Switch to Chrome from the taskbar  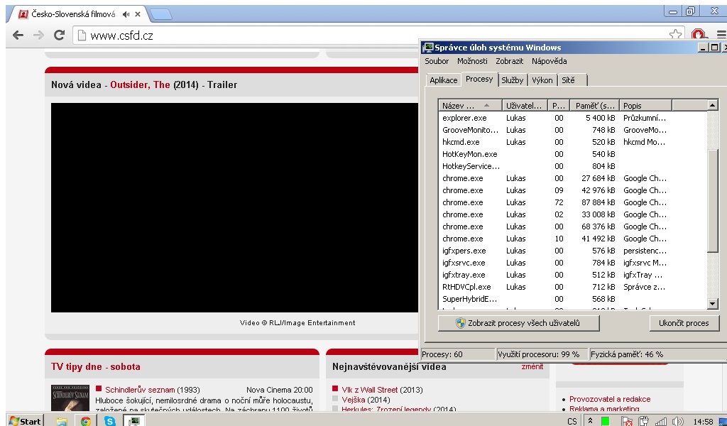pyautogui.click(x=85, y=421)
